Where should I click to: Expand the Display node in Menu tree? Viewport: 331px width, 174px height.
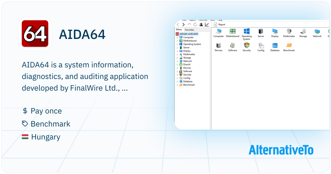point(177,51)
